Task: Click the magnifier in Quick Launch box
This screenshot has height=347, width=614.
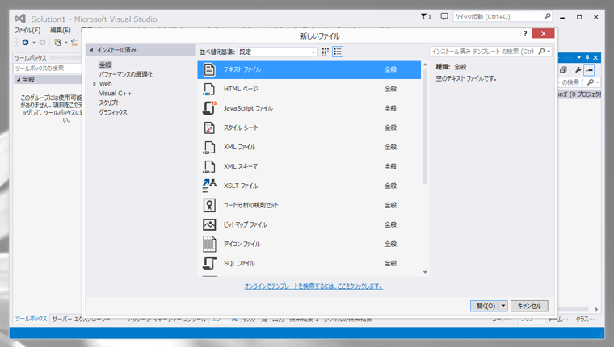Action: click(x=548, y=16)
